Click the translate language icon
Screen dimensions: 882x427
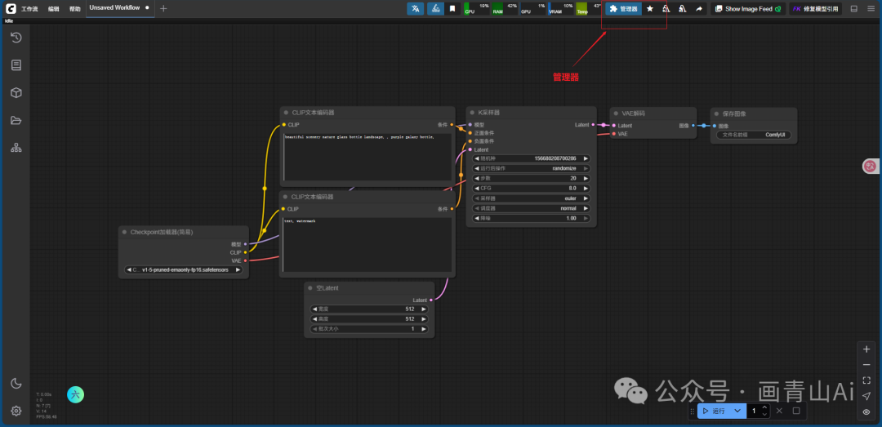point(416,8)
